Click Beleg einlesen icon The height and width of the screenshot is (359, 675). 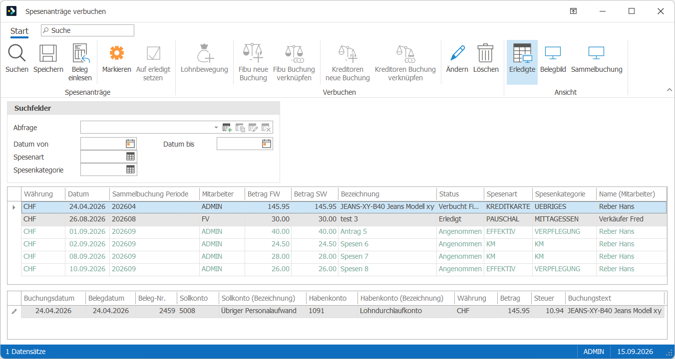point(80,53)
